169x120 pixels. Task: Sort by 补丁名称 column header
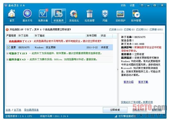click(x=26, y=36)
